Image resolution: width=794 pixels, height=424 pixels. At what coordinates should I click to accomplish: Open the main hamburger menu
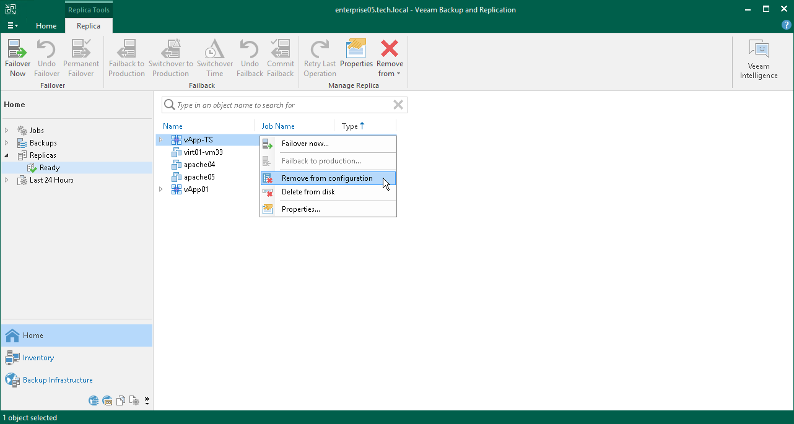click(12, 26)
